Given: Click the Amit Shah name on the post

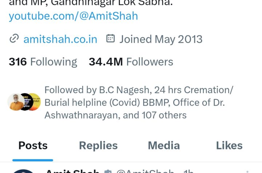Looking at the screenshot, I should tap(72, 171).
